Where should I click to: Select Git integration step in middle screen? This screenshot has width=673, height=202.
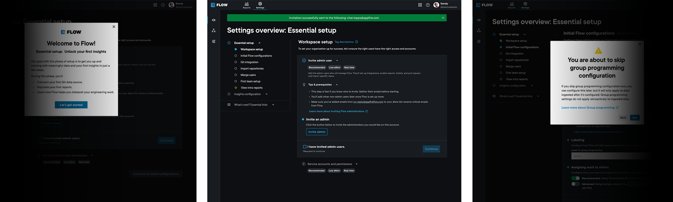(249, 62)
